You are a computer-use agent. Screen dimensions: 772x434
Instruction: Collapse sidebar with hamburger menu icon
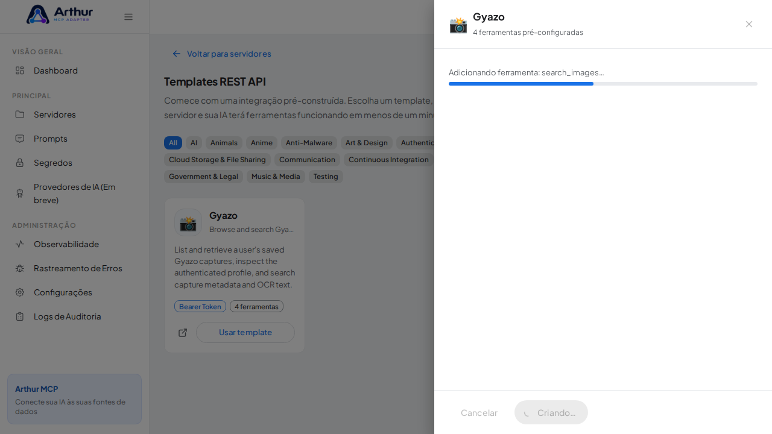pos(128,17)
